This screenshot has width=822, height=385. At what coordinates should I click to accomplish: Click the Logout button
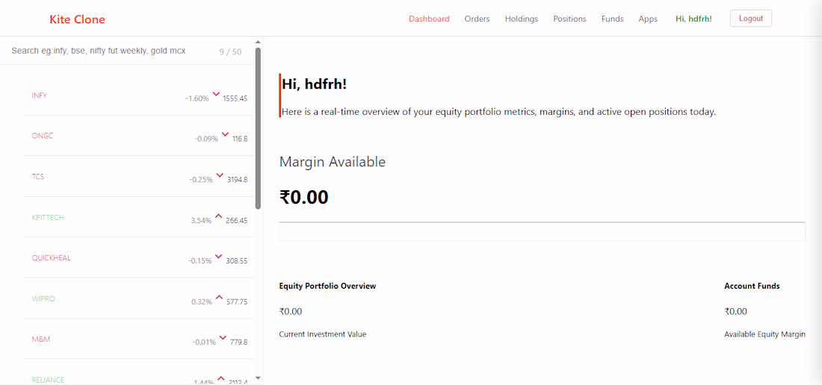[x=751, y=19]
